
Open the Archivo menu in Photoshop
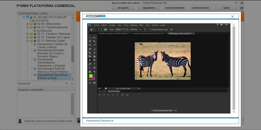click(96, 25)
